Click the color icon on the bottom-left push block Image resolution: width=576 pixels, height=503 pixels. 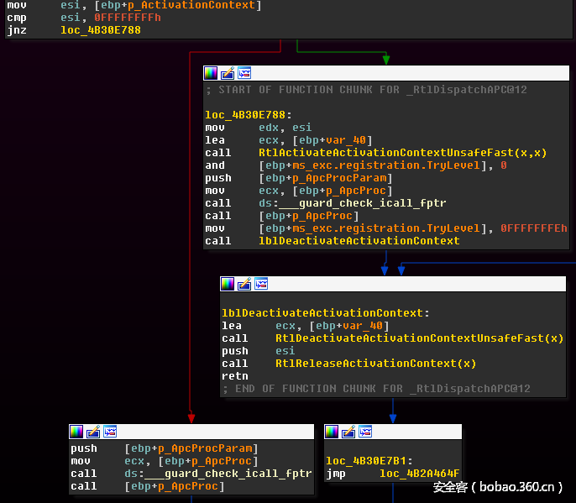tap(76, 432)
